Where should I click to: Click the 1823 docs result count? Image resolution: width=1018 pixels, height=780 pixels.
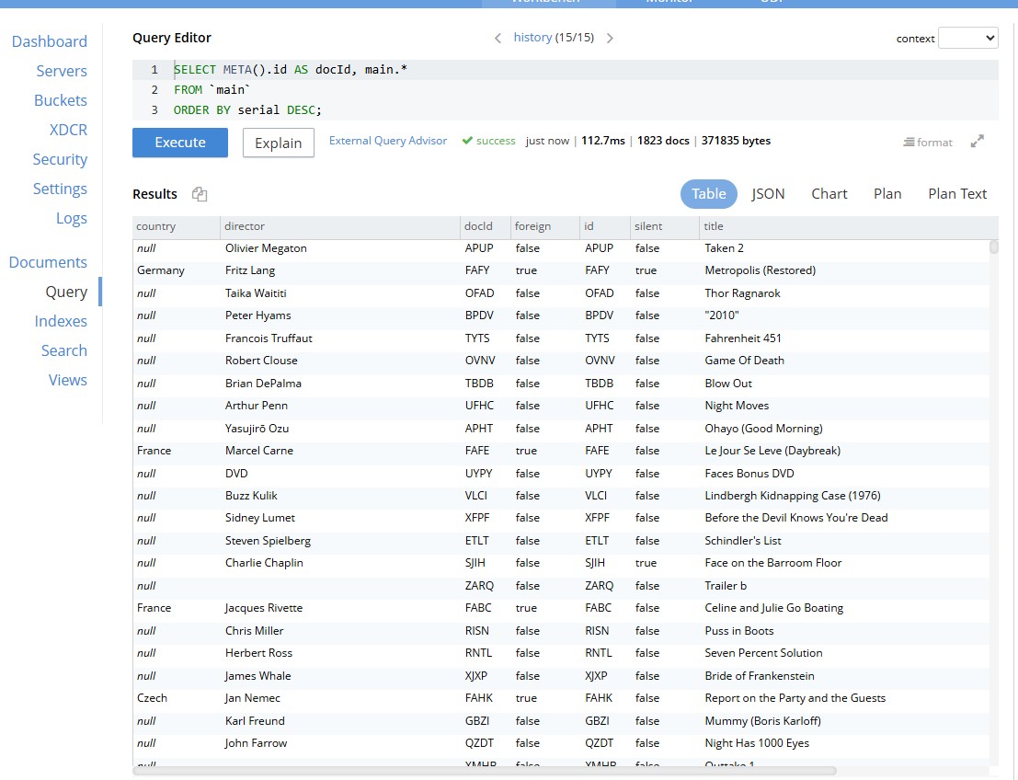coord(663,141)
